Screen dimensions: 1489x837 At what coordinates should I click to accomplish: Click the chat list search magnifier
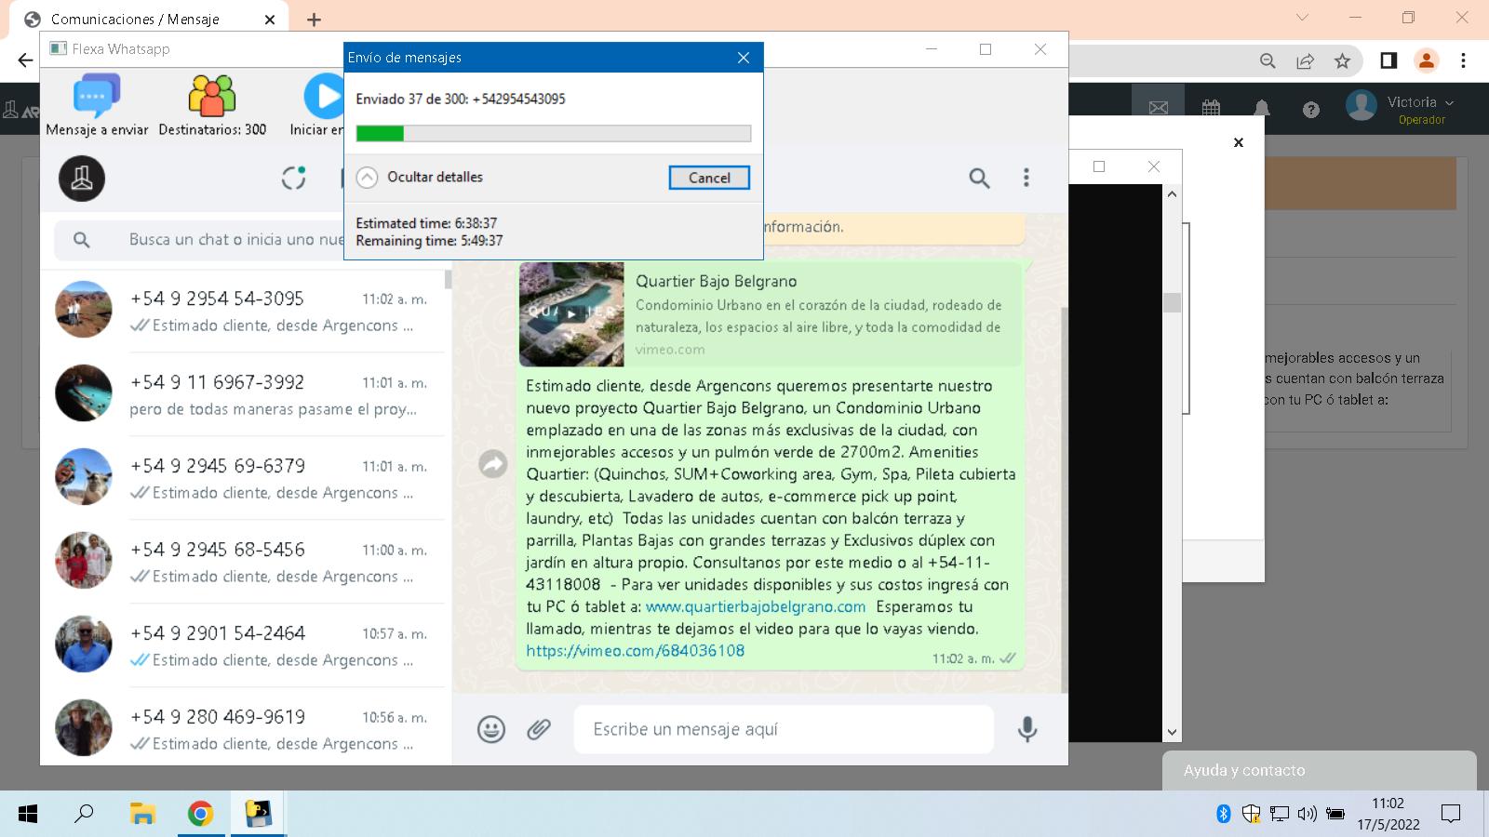(x=82, y=240)
